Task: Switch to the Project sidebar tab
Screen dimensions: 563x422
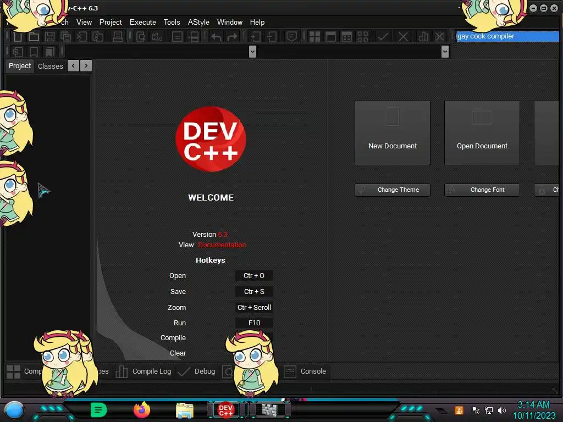Action: pyautogui.click(x=20, y=66)
